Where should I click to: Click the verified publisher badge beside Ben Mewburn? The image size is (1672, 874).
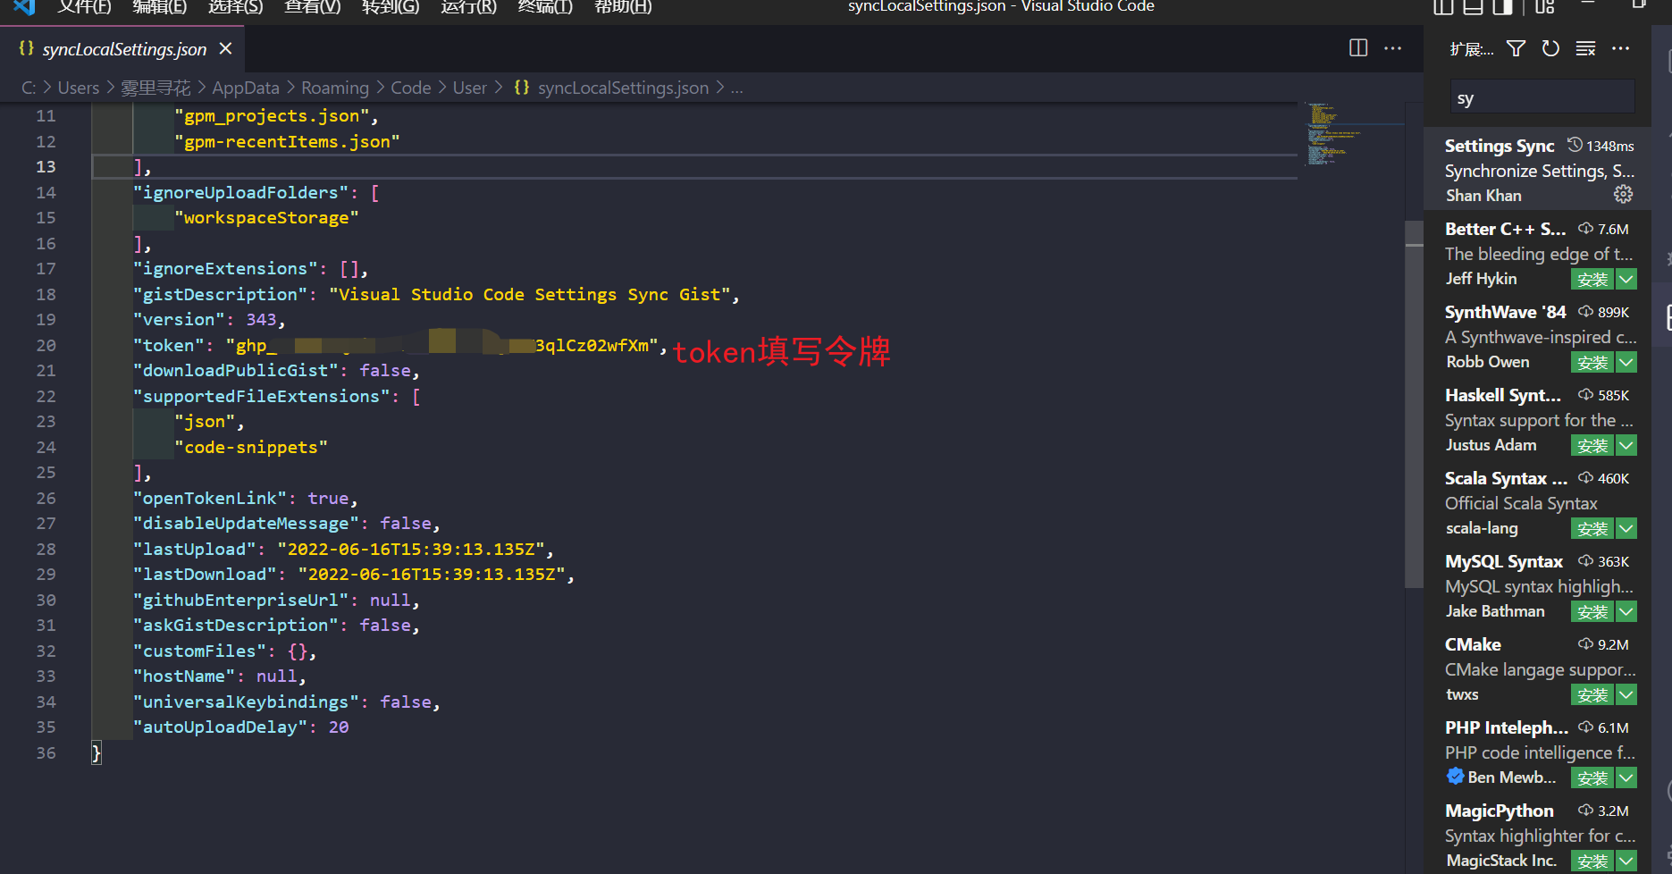[x=1455, y=777]
